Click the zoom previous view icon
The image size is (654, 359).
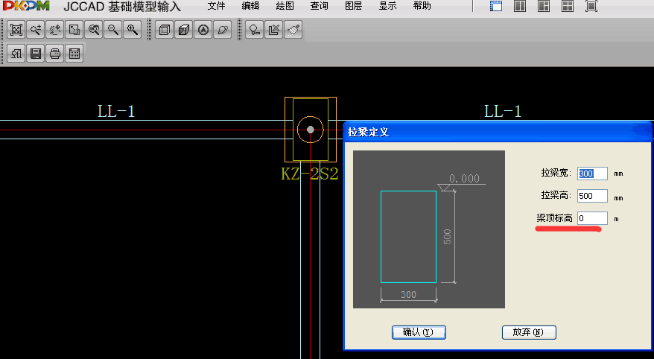[x=94, y=30]
